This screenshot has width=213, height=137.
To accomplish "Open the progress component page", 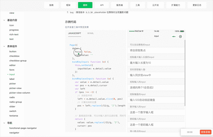I will click(14, 30).
